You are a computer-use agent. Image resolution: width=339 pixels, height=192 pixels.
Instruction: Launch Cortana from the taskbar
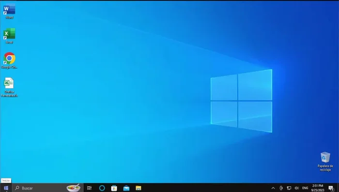pyautogui.click(x=102, y=188)
